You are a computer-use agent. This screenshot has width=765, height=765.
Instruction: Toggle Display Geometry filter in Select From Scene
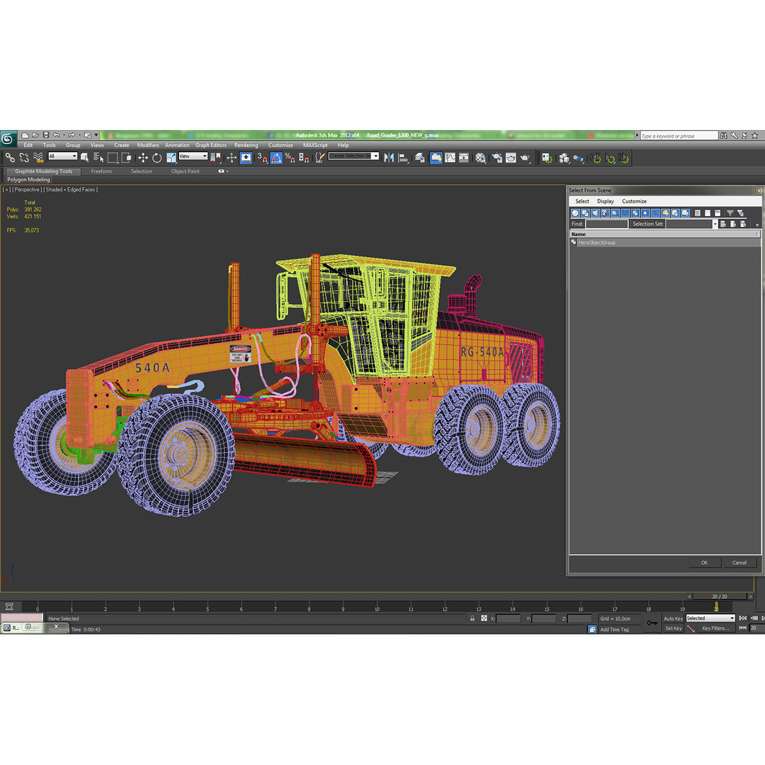pos(575,213)
